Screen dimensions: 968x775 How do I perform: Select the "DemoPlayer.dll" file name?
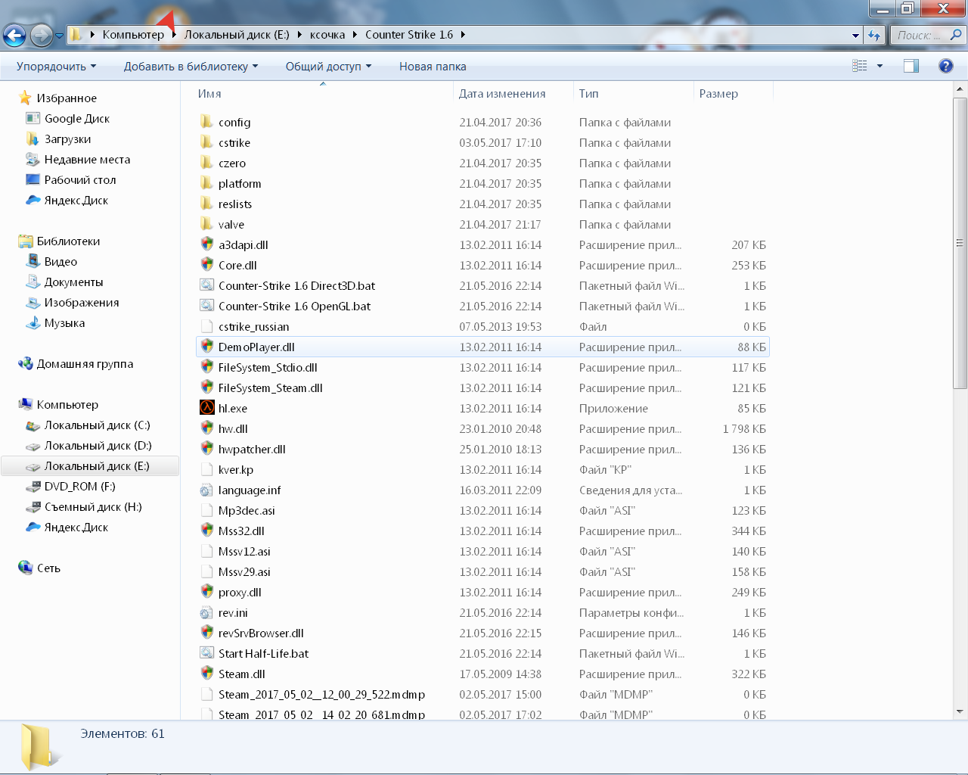coord(256,347)
